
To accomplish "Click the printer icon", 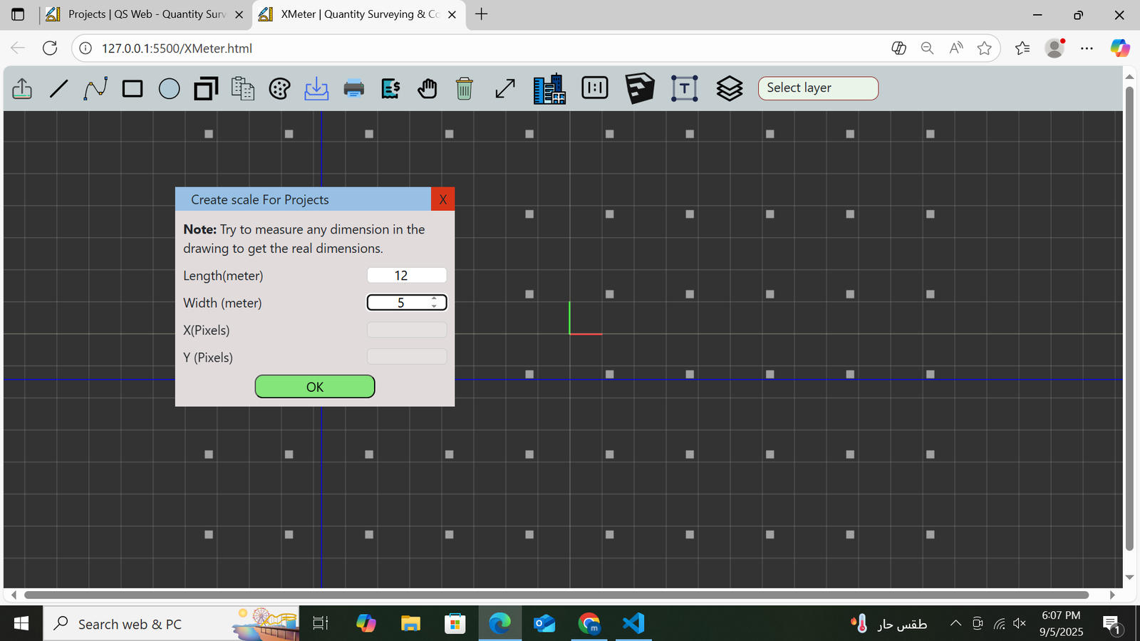I will pyautogui.click(x=353, y=88).
